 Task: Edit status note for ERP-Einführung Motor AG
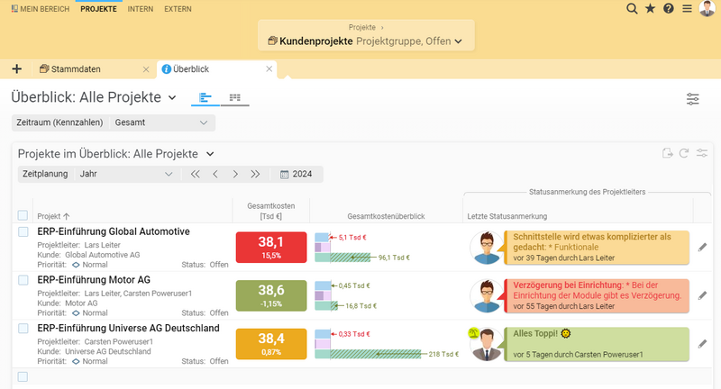pyautogui.click(x=702, y=295)
